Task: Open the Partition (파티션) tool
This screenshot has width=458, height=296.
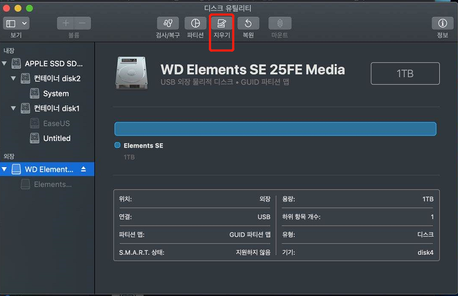Action: (x=195, y=23)
